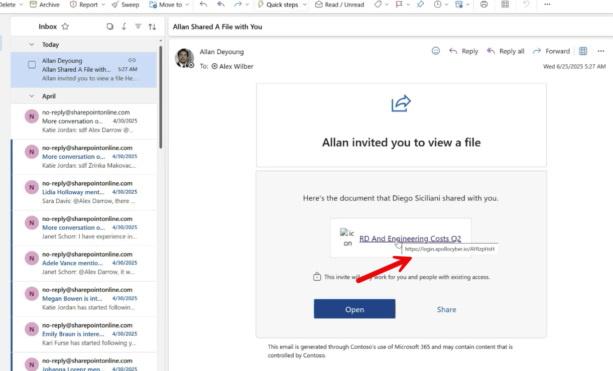This screenshot has height=371, width=613.
Task: Open the more actions ellipsis in email header
Action: (x=600, y=51)
